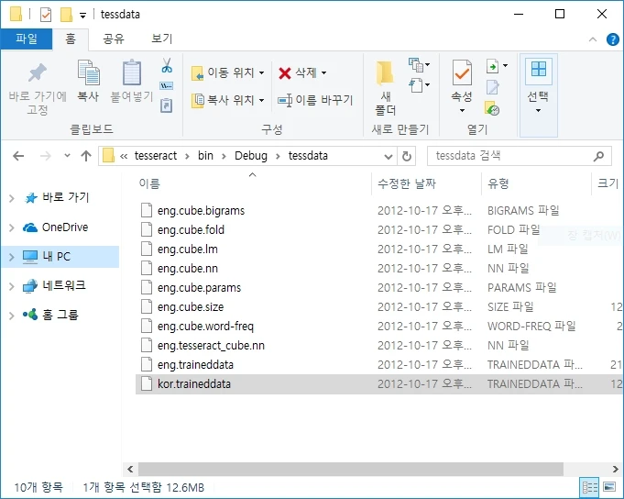Open the Select (선택) dropdown in ribbon
Viewport: 624px width, 499px height.
[538, 95]
